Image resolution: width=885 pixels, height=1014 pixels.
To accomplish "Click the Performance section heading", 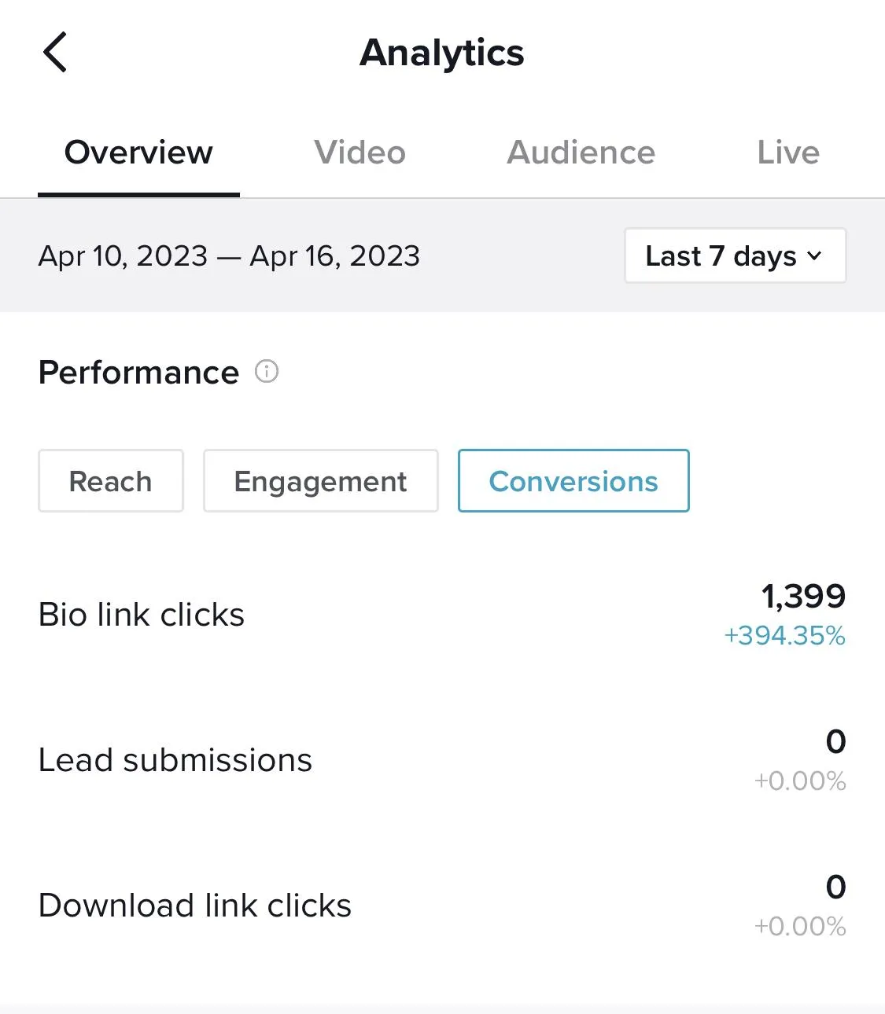I will click(138, 373).
